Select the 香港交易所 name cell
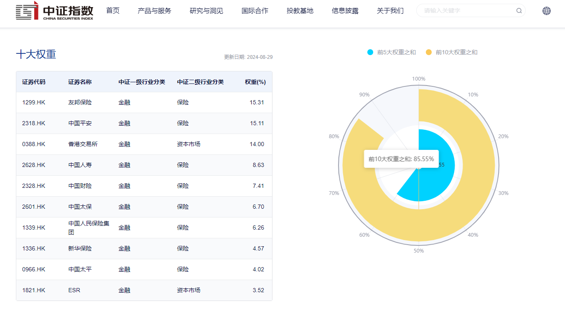This screenshot has height=316, width=565. click(83, 144)
